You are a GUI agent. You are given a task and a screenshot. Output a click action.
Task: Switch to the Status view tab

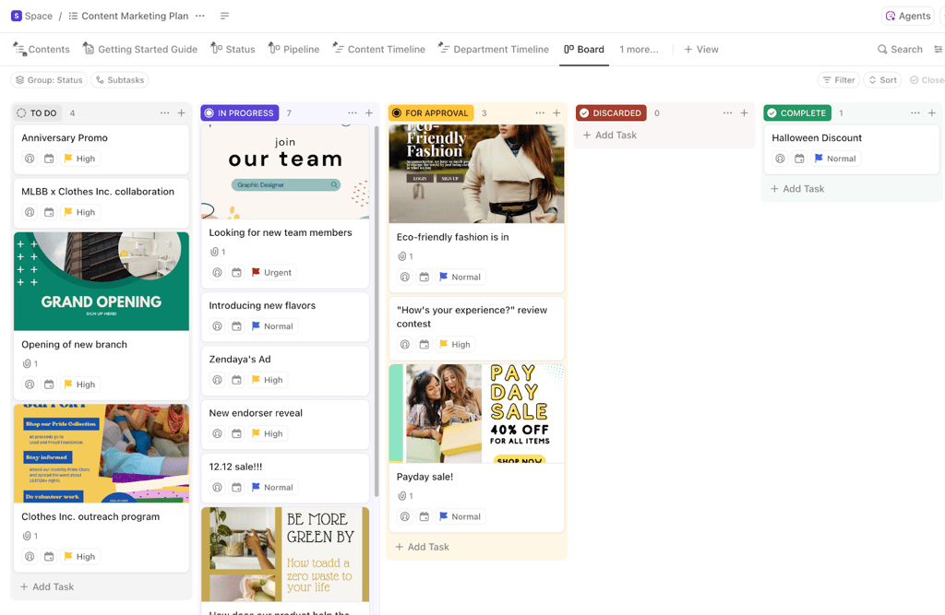point(233,50)
